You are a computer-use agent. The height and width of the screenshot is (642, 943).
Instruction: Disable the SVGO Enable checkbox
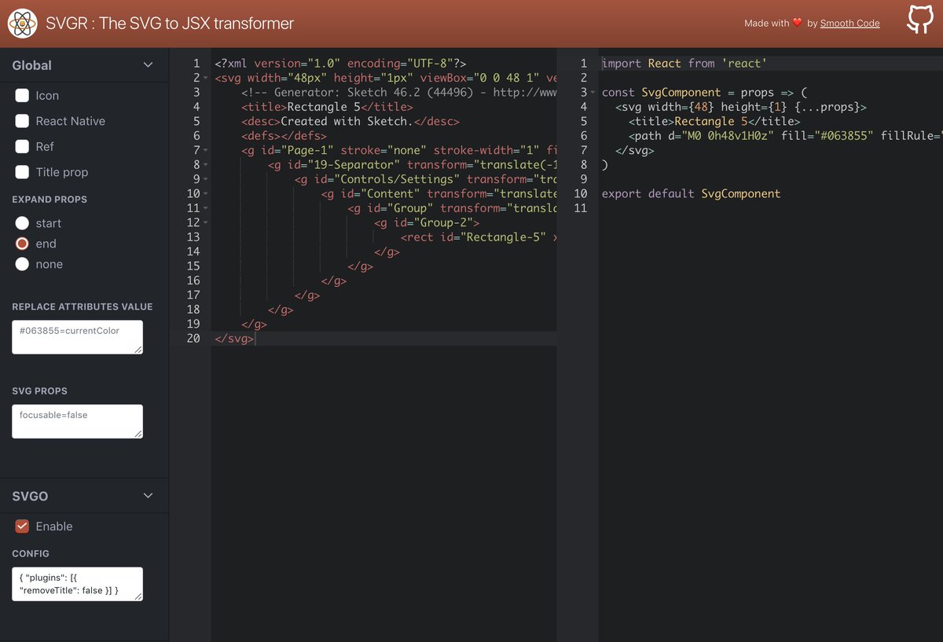point(22,526)
